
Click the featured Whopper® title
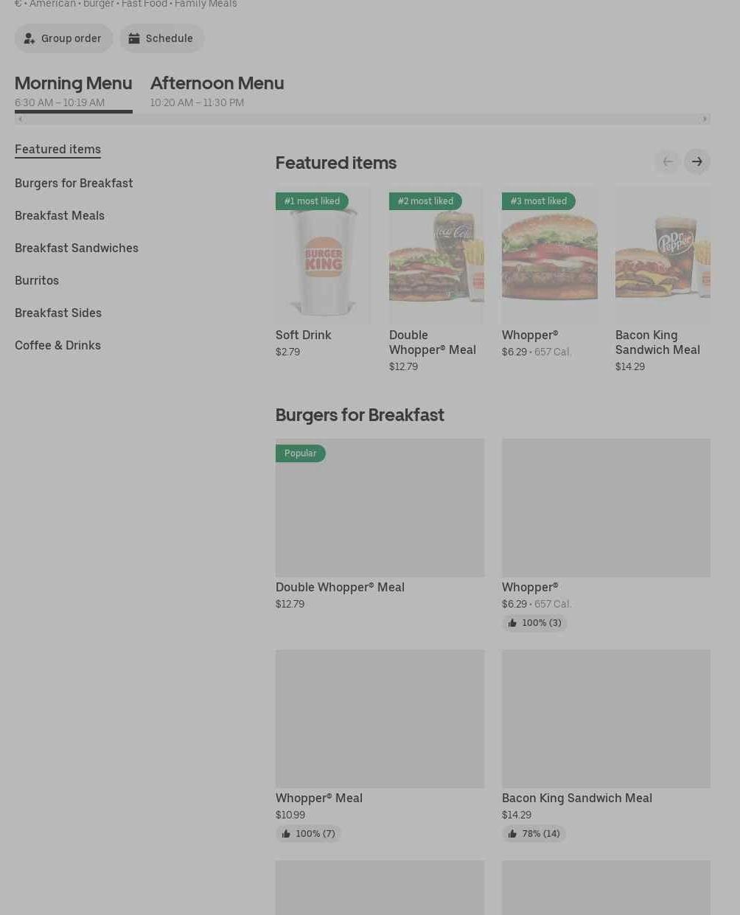(x=530, y=335)
